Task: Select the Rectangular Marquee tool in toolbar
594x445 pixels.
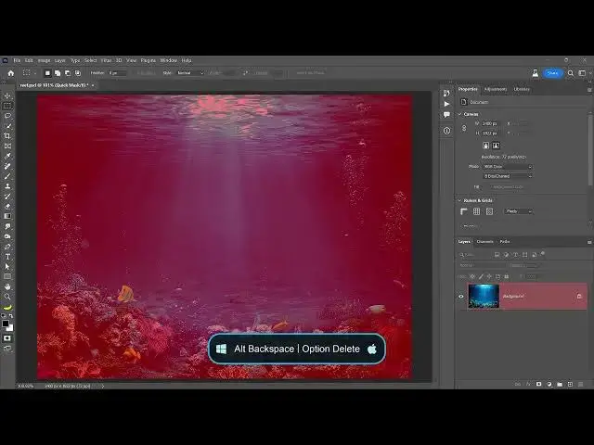Action: point(7,106)
